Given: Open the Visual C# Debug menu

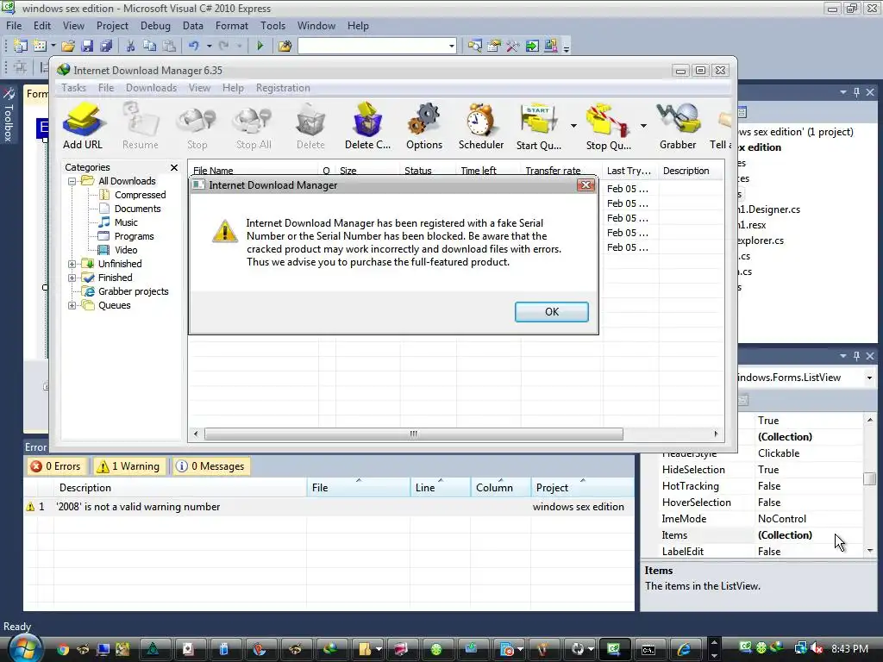Looking at the screenshot, I should point(155,26).
